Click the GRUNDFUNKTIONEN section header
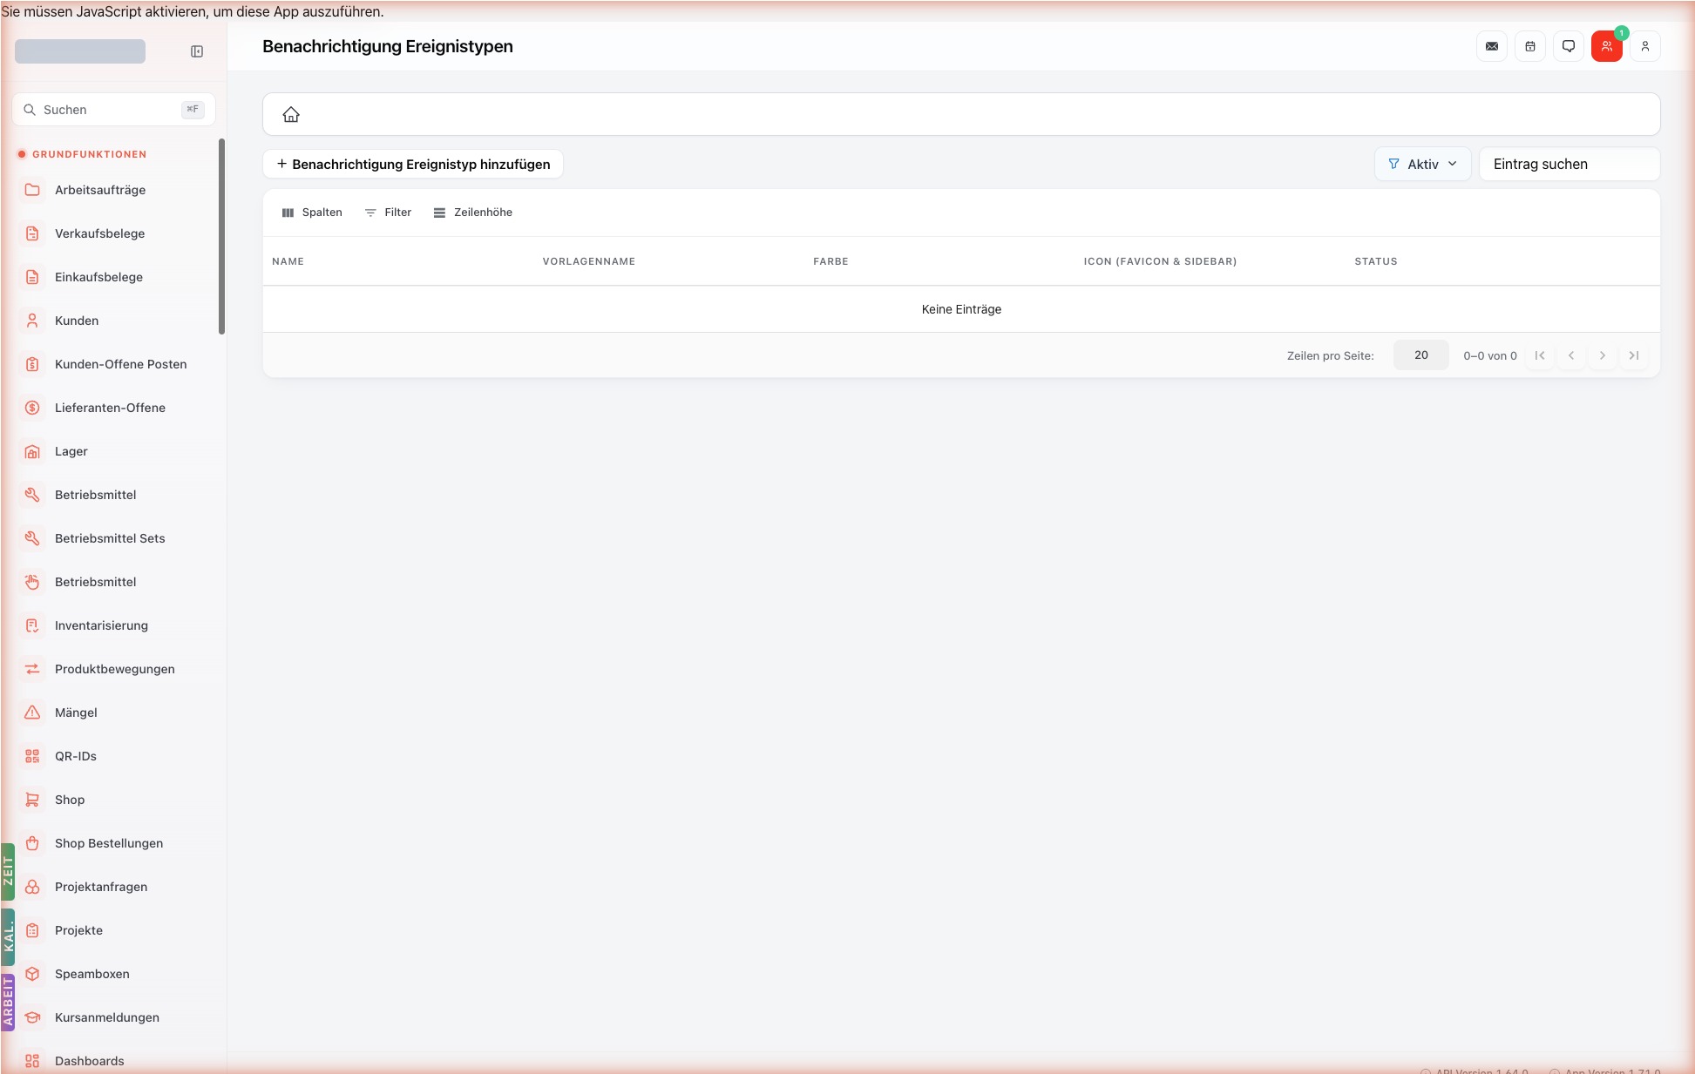Image resolution: width=1695 pixels, height=1074 pixels. [x=89, y=154]
